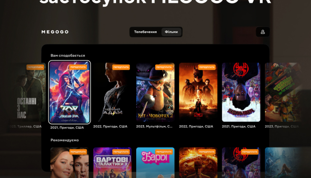Switch to the Телебачення tab
The height and width of the screenshot is (178, 311).
(x=145, y=32)
